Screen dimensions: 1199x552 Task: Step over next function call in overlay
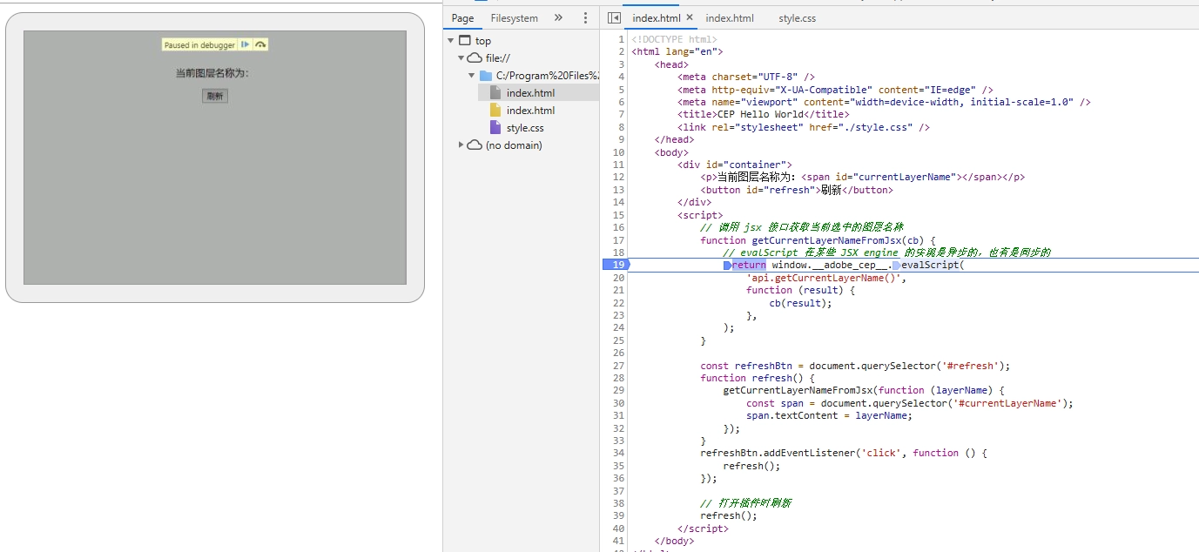pos(260,44)
